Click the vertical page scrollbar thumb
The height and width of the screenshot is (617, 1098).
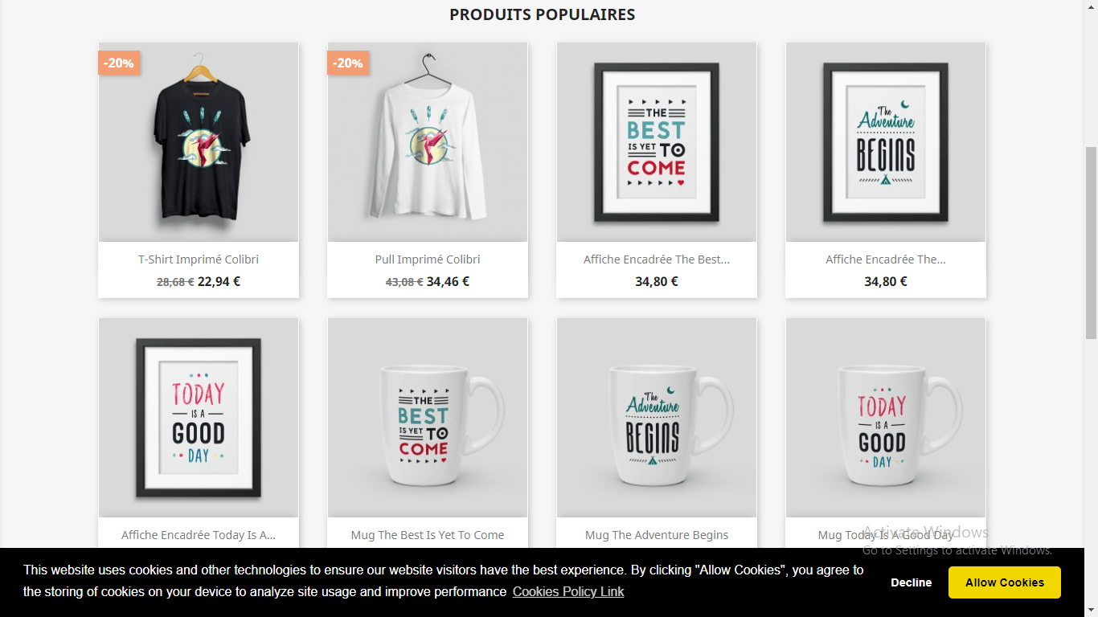(1091, 243)
